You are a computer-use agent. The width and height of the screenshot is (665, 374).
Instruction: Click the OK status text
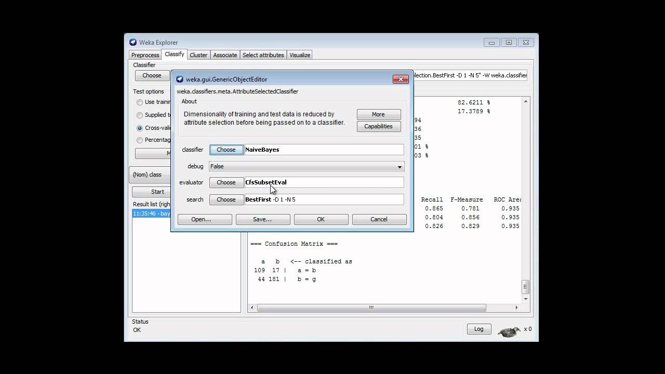(x=137, y=330)
